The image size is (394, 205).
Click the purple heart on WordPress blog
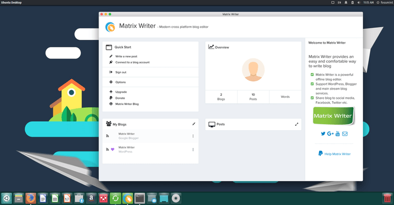point(113,149)
